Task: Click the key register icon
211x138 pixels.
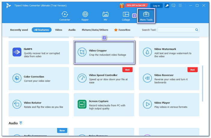Action: (x=167, y=6)
